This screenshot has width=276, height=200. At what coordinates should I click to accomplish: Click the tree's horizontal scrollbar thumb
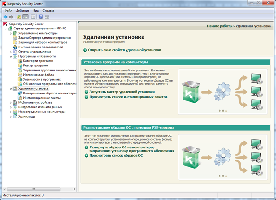tap(34, 189)
